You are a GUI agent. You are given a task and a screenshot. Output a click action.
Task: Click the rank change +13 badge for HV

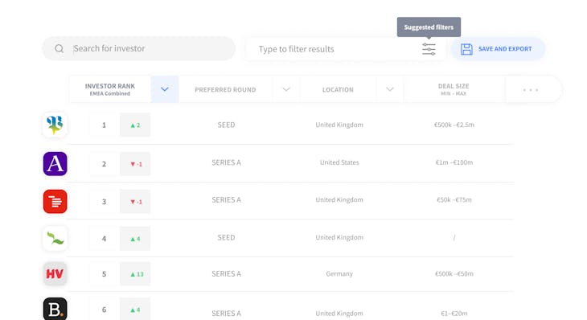135,274
